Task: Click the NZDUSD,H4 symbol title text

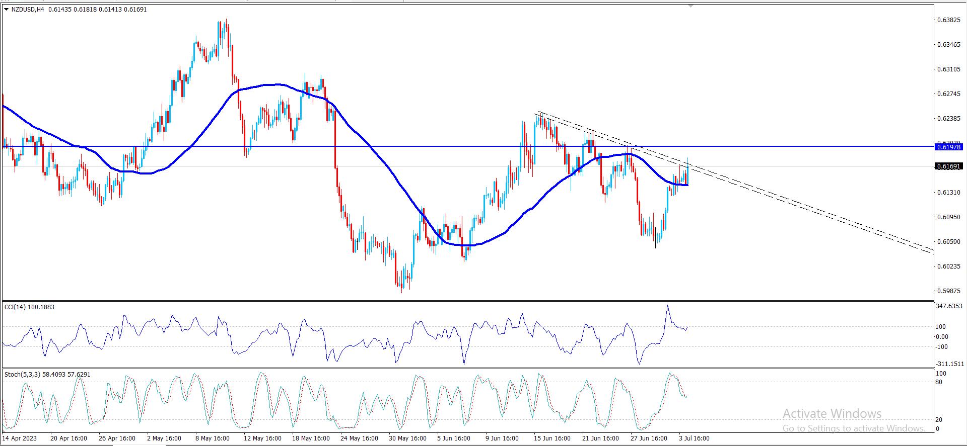Action: [27, 9]
